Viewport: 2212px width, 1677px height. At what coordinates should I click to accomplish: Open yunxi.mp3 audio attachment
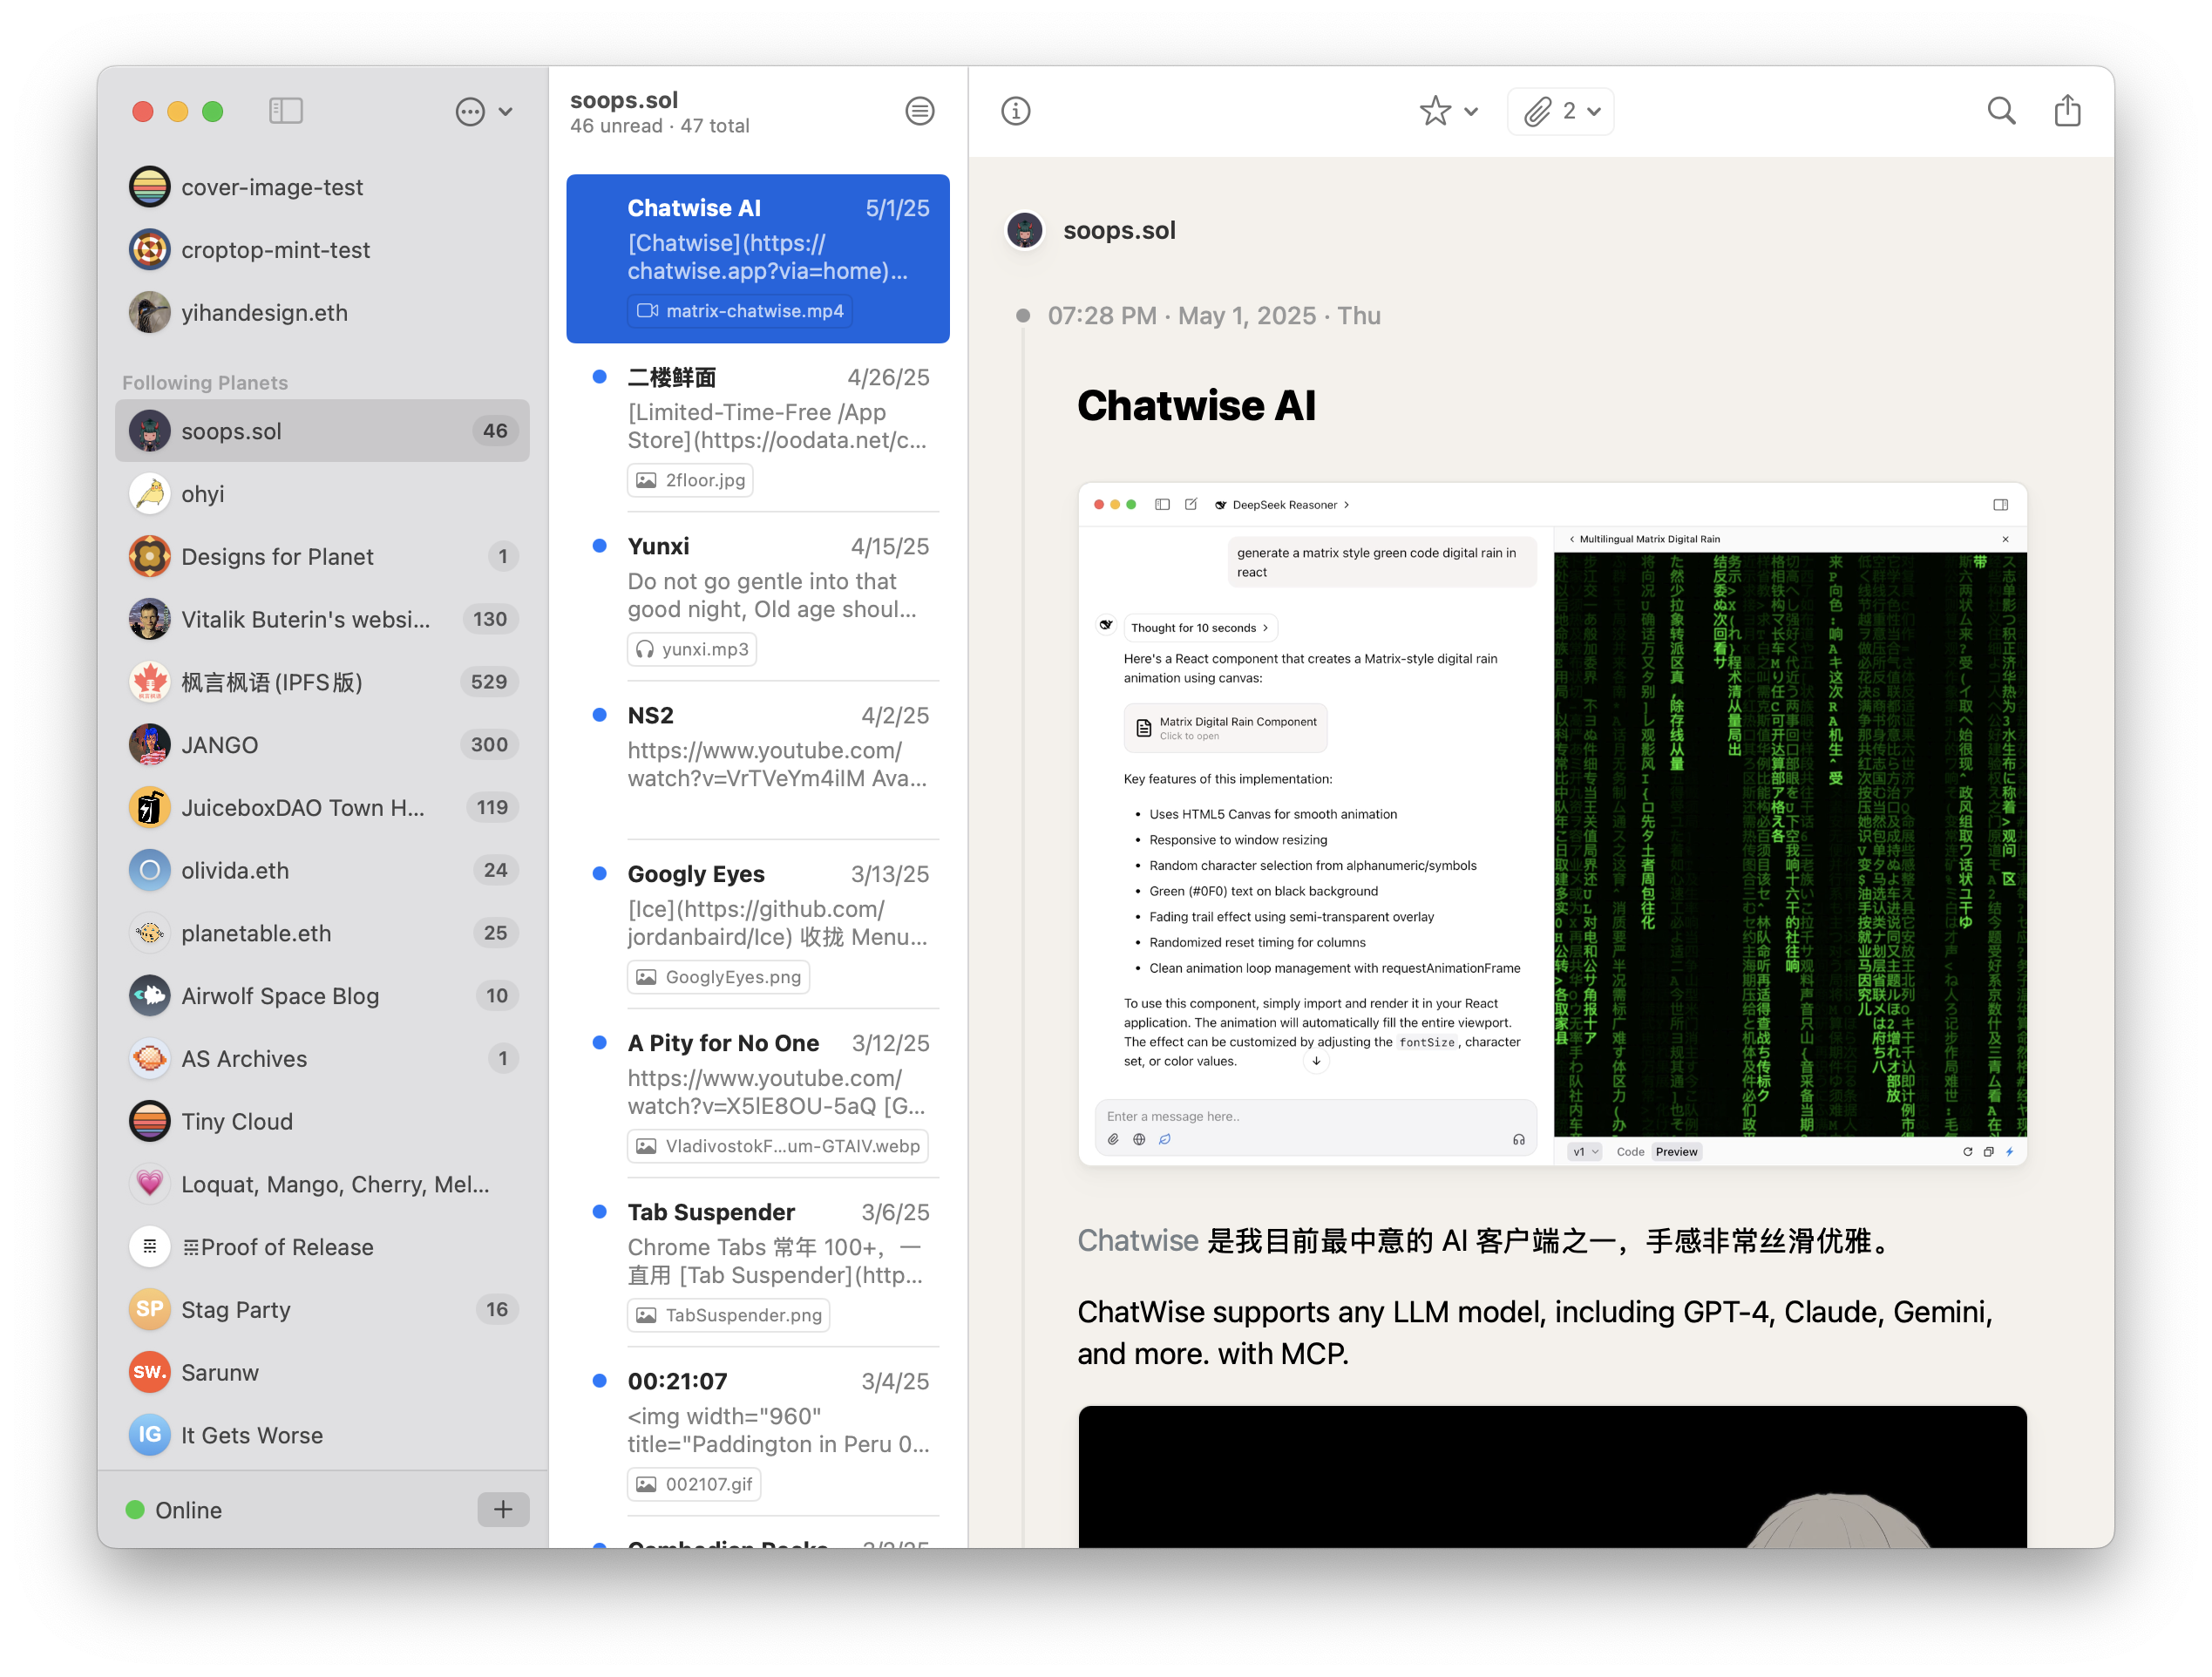point(692,649)
